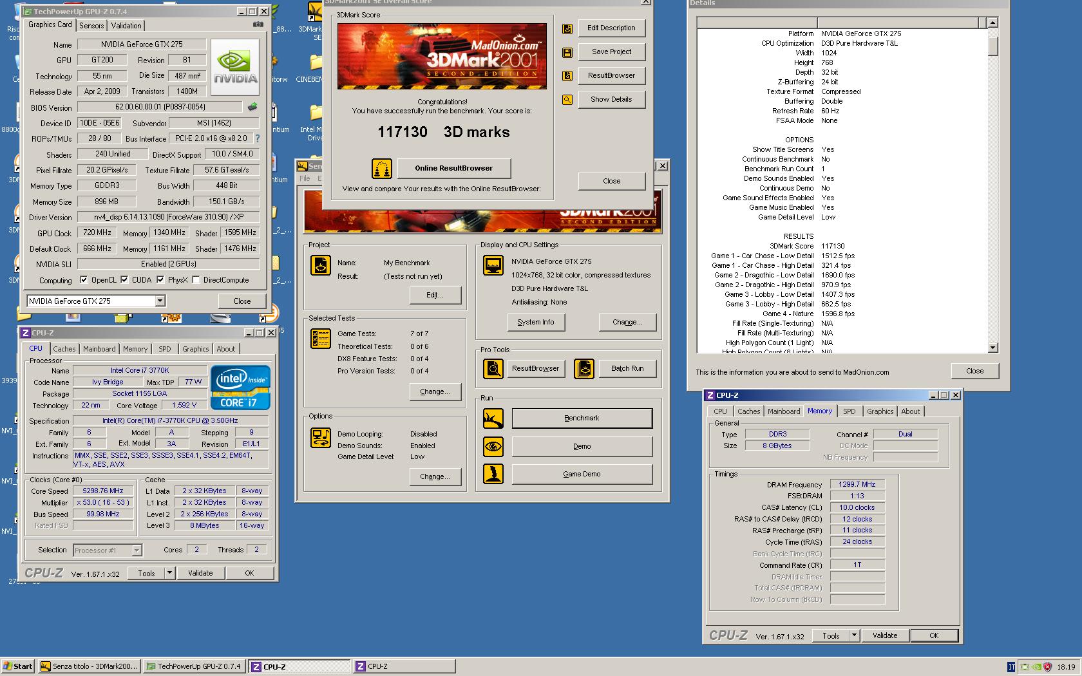
Task: Open the Tools dropdown arrow in right CPU-Z
Action: click(854, 635)
